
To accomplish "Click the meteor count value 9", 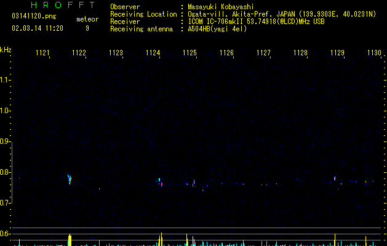I will 87,28.
